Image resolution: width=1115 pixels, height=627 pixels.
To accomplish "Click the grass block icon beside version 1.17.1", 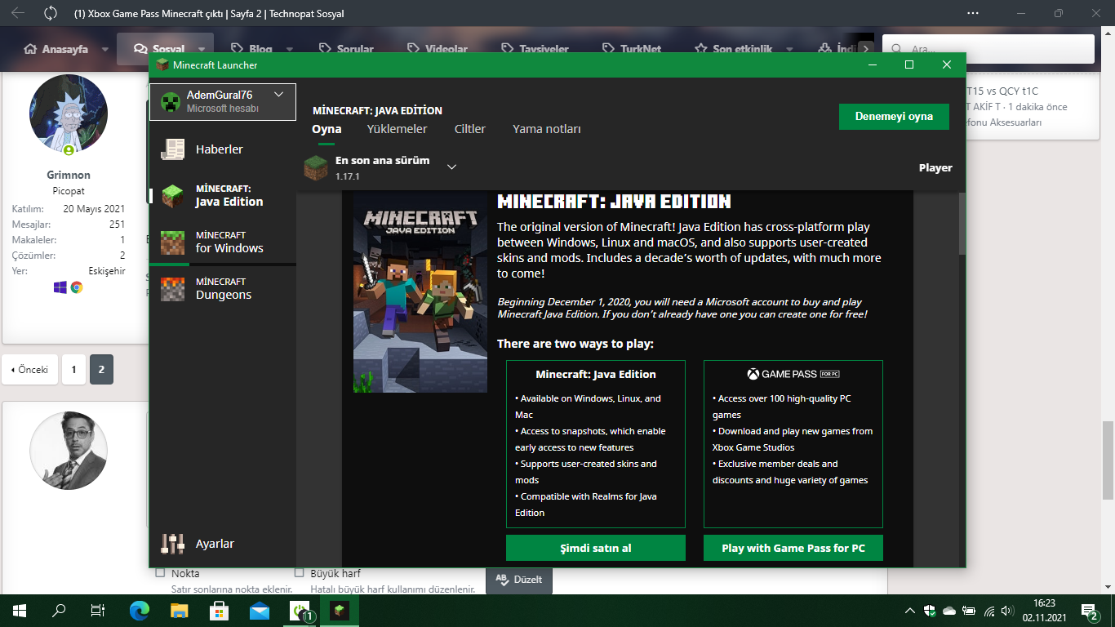I will (x=316, y=167).
